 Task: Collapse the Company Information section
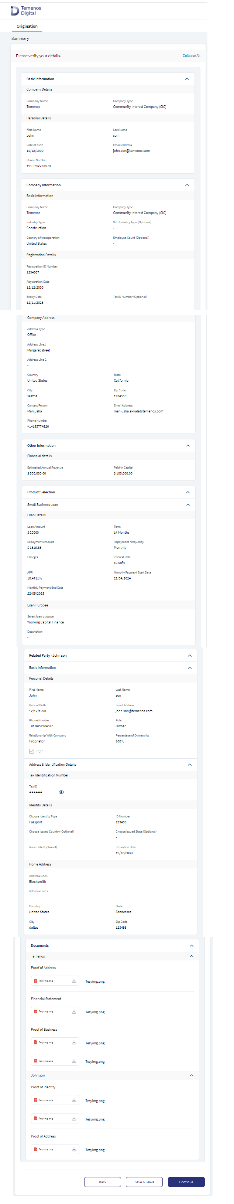(187, 185)
